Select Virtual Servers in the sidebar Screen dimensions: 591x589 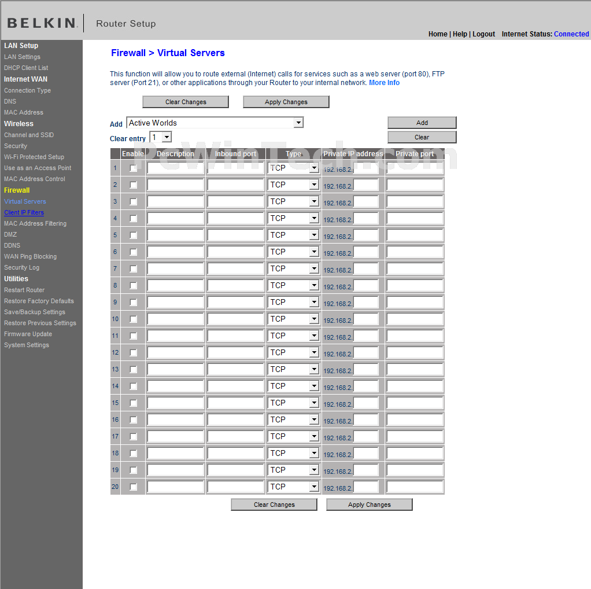pyautogui.click(x=25, y=202)
